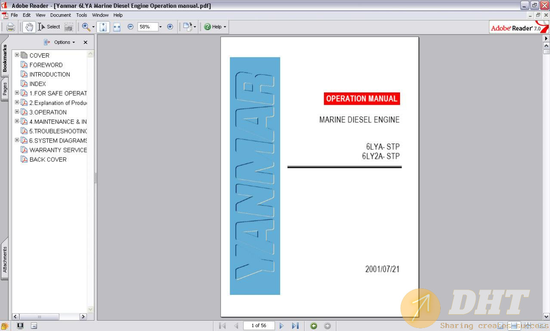This screenshot has width=550, height=331.
Task: Expand the 1.FOR SAFE OPERATION bookmark
Action: click(17, 93)
